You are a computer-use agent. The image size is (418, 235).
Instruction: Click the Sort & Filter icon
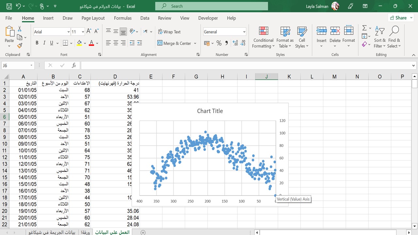(x=380, y=38)
